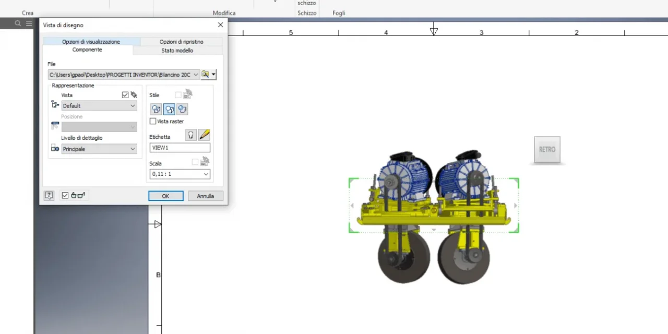This screenshot has width=668, height=334.
Task: Switch to Stato modello tab
Action: pos(177,51)
